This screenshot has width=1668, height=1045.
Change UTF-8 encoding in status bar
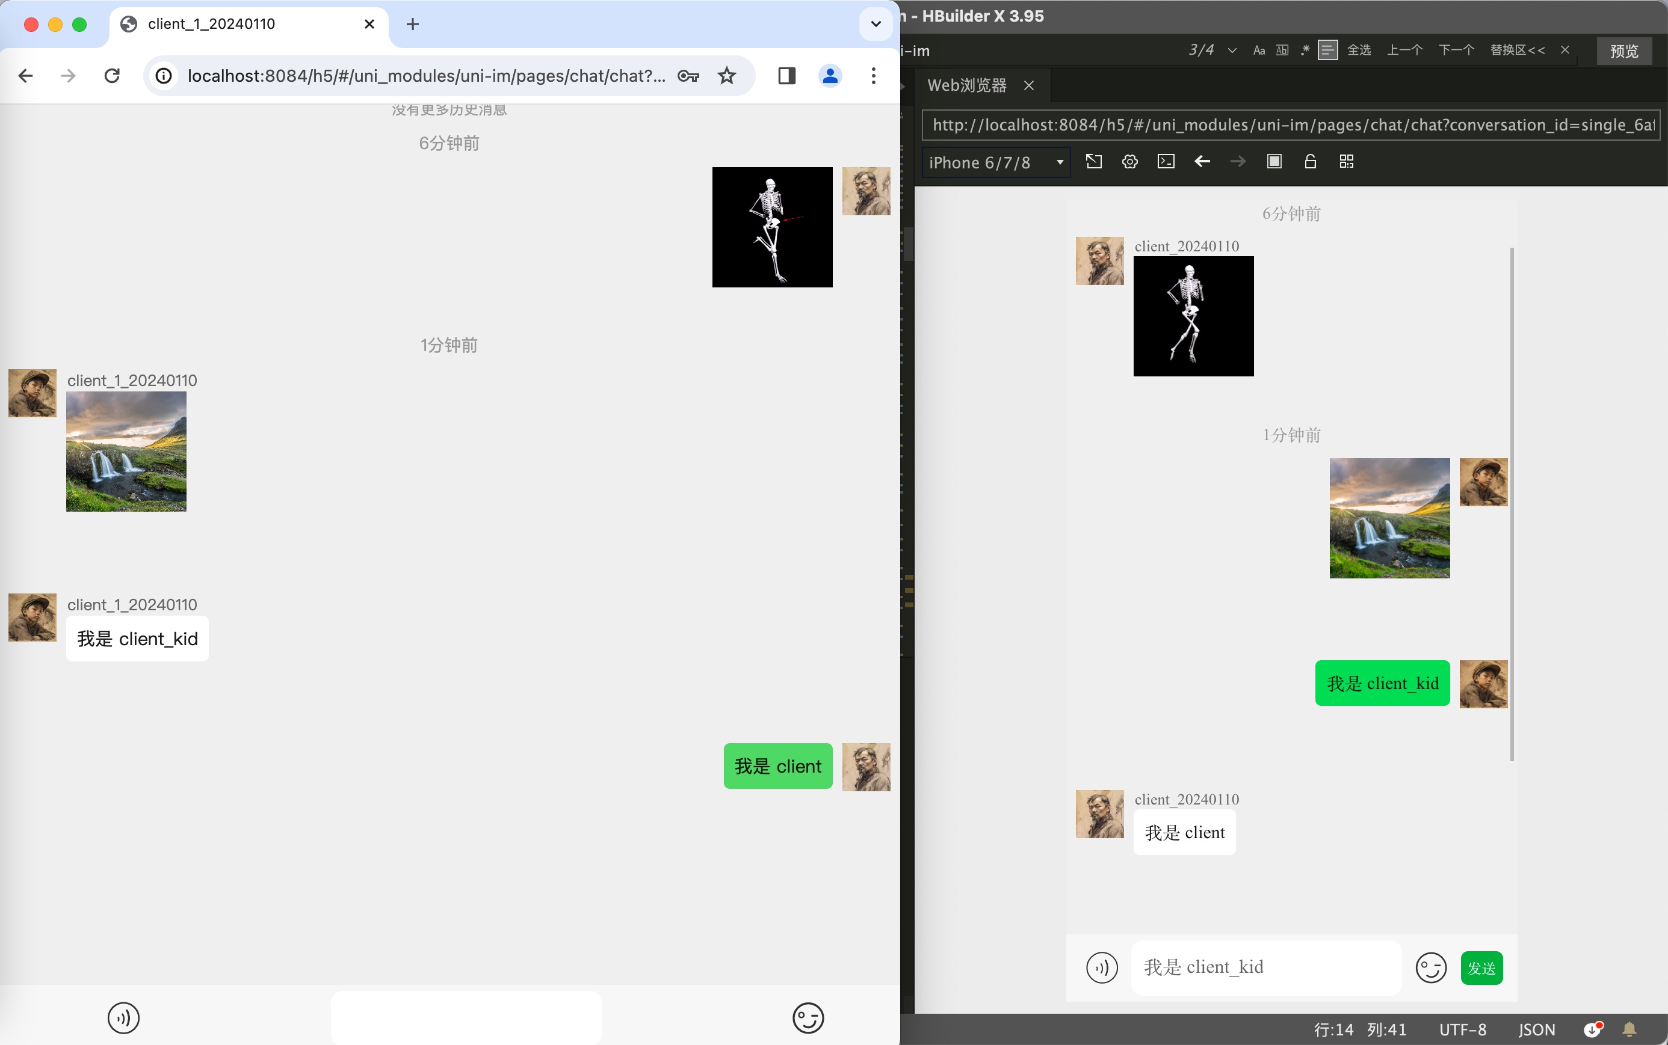coord(1462,1030)
